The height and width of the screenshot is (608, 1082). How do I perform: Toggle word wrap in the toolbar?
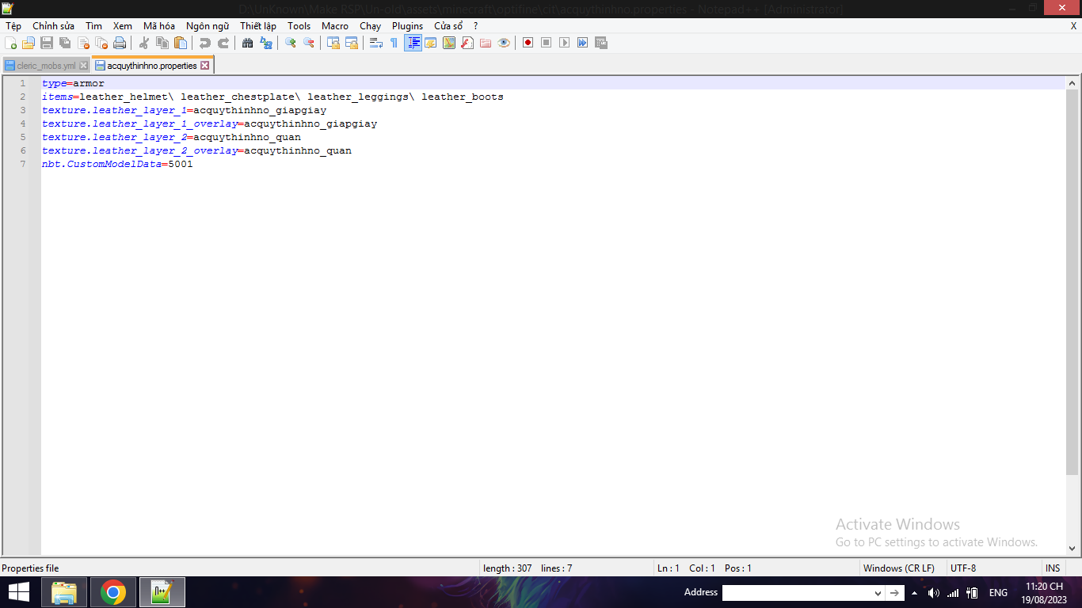(376, 43)
